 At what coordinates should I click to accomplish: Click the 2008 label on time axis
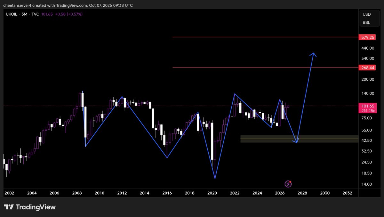pos(77,193)
